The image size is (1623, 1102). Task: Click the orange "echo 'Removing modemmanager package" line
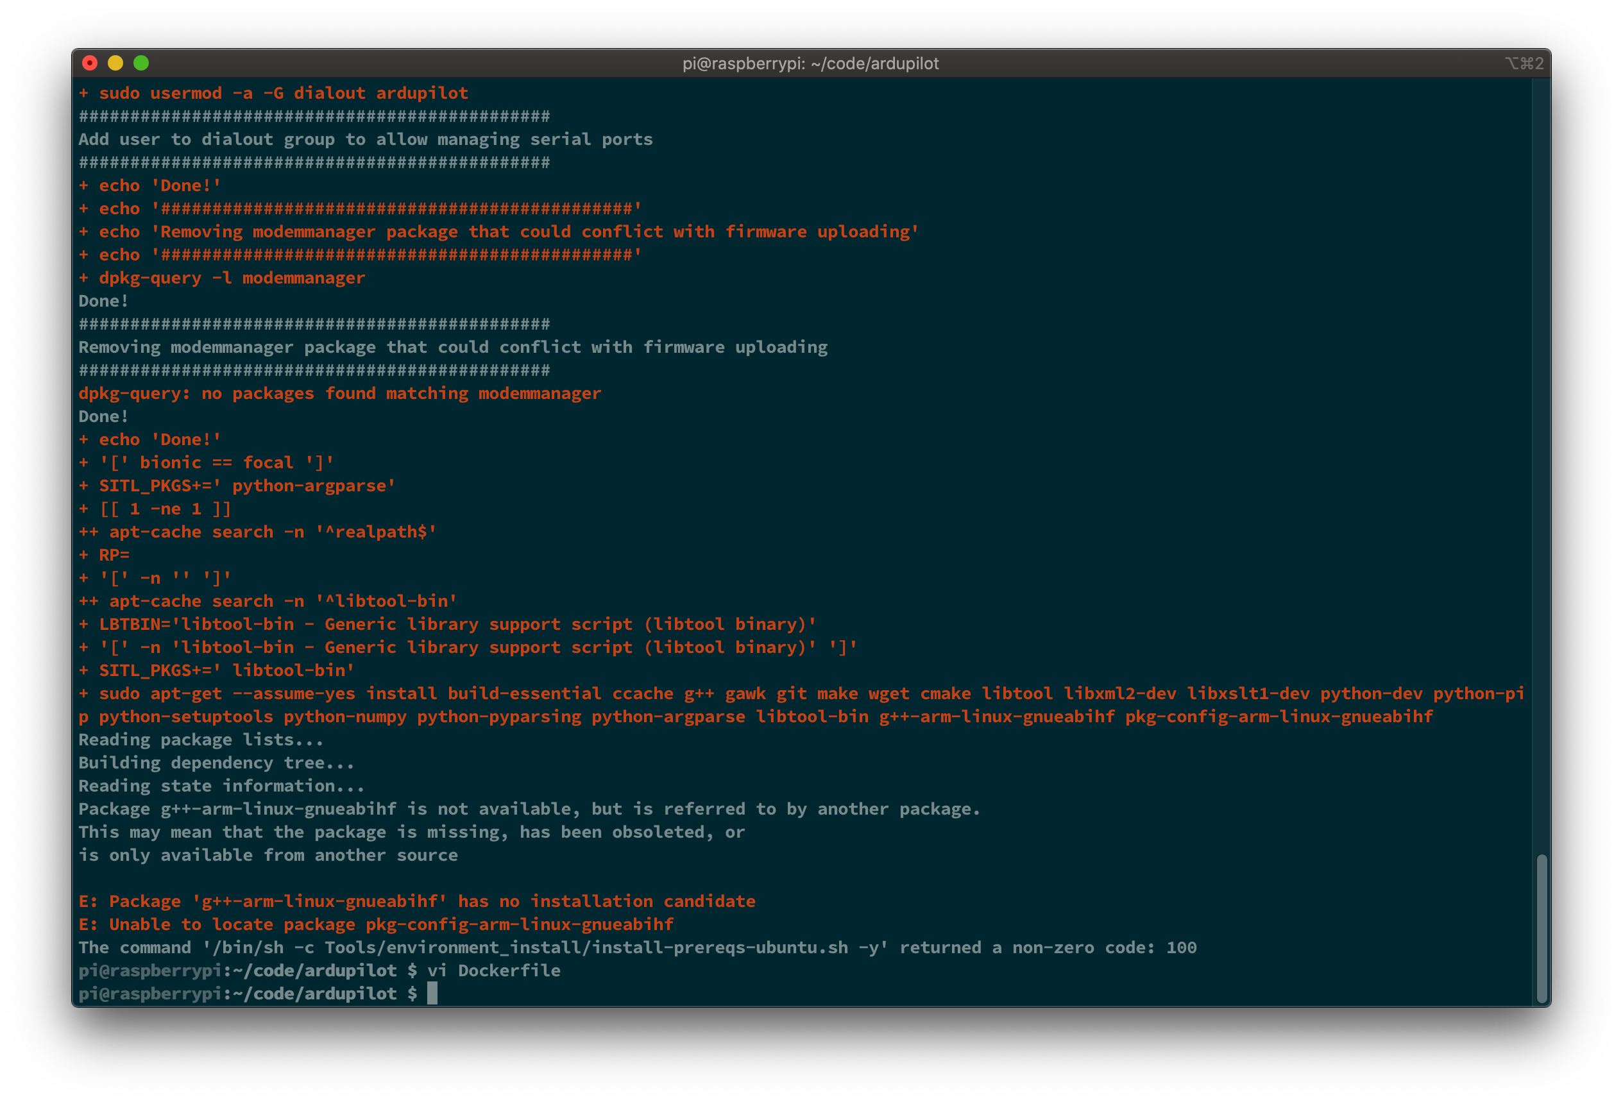point(498,232)
